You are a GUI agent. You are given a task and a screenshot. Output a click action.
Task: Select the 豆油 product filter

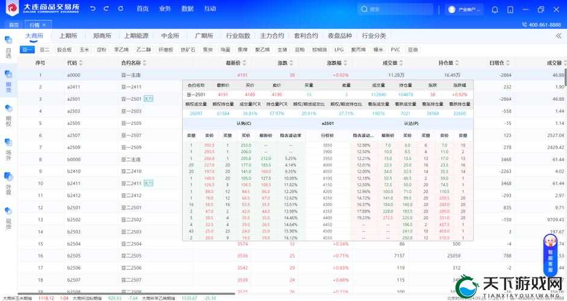[413, 49]
